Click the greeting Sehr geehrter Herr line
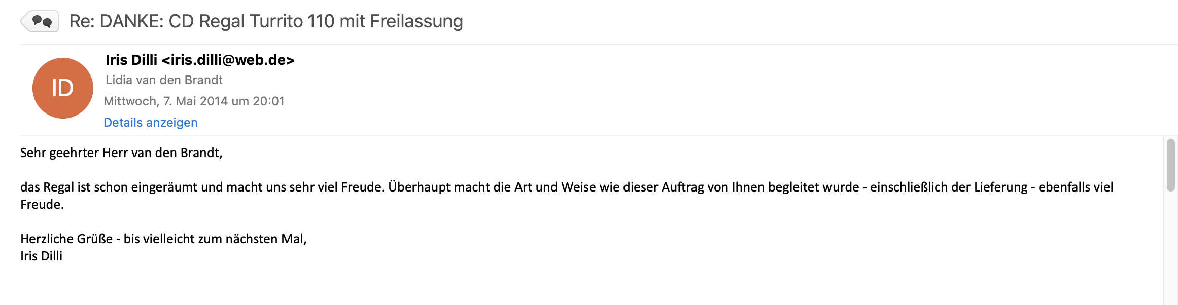The height and width of the screenshot is (305, 1178). click(121, 153)
